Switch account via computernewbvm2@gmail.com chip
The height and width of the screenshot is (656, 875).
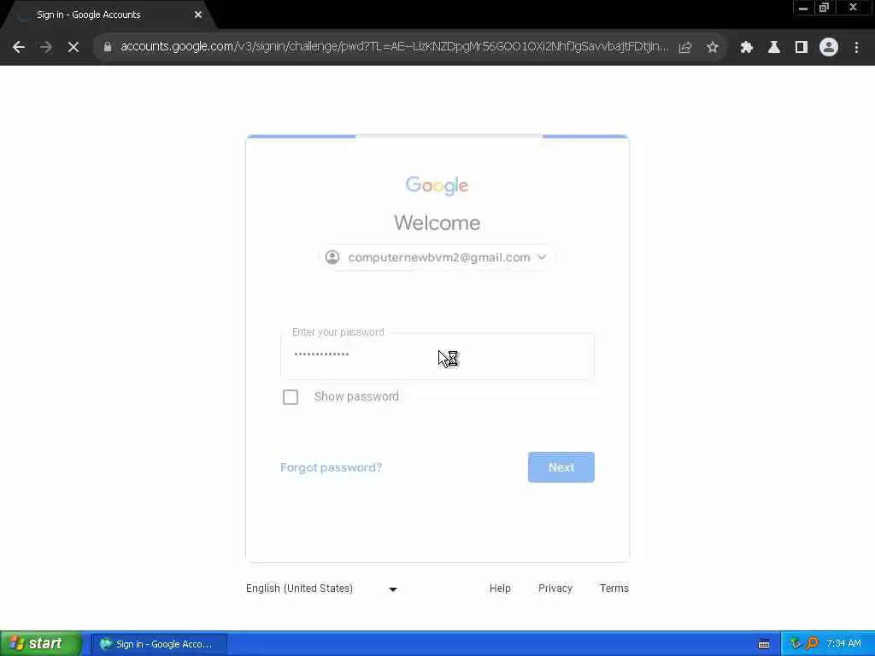coord(437,257)
